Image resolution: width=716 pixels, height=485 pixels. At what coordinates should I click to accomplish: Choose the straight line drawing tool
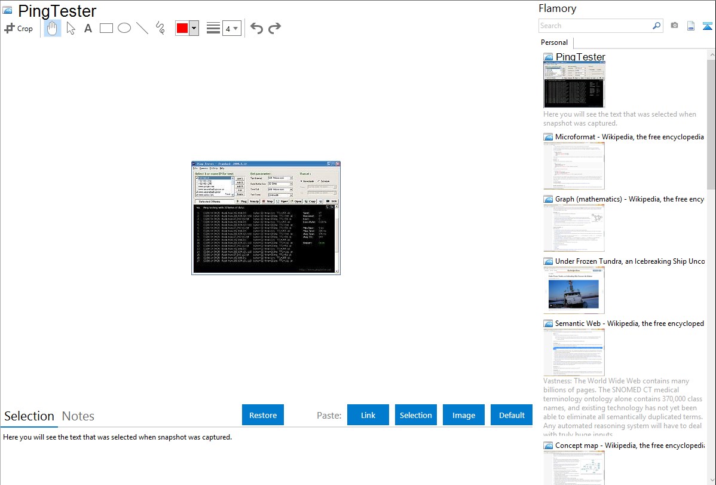(x=142, y=28)
